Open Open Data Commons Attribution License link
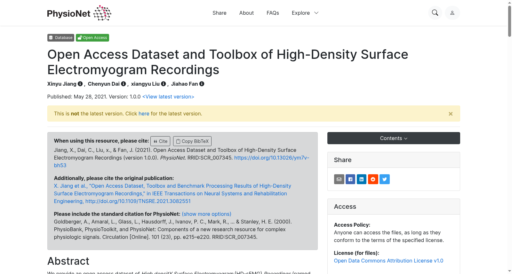 click(x=388, y=261)
